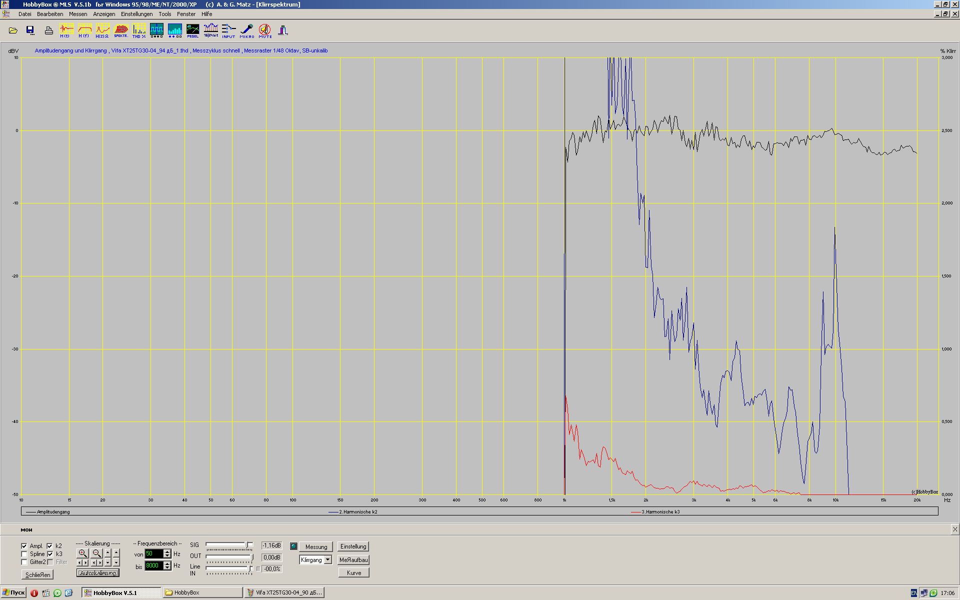The image size is (960, 600).
Task: Increase the 'von' frequency spinner
Action: click(x=167, y=551)
